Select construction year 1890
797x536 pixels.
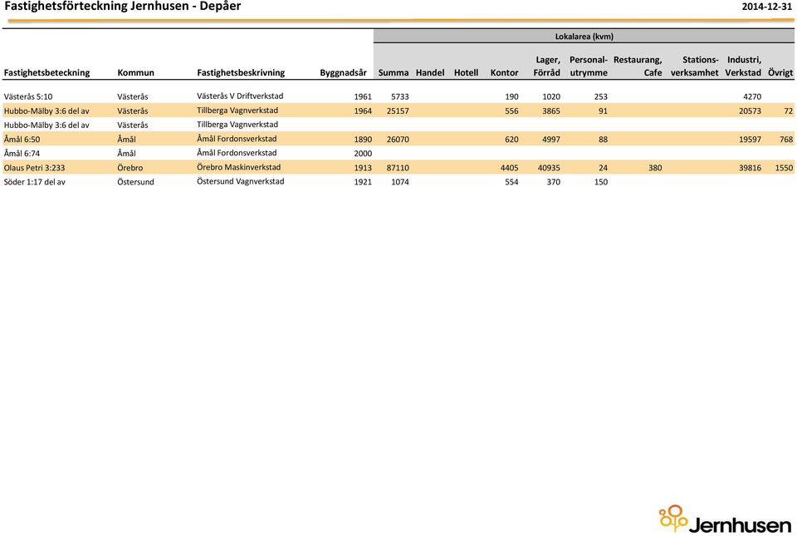click(x=363, y=140)
